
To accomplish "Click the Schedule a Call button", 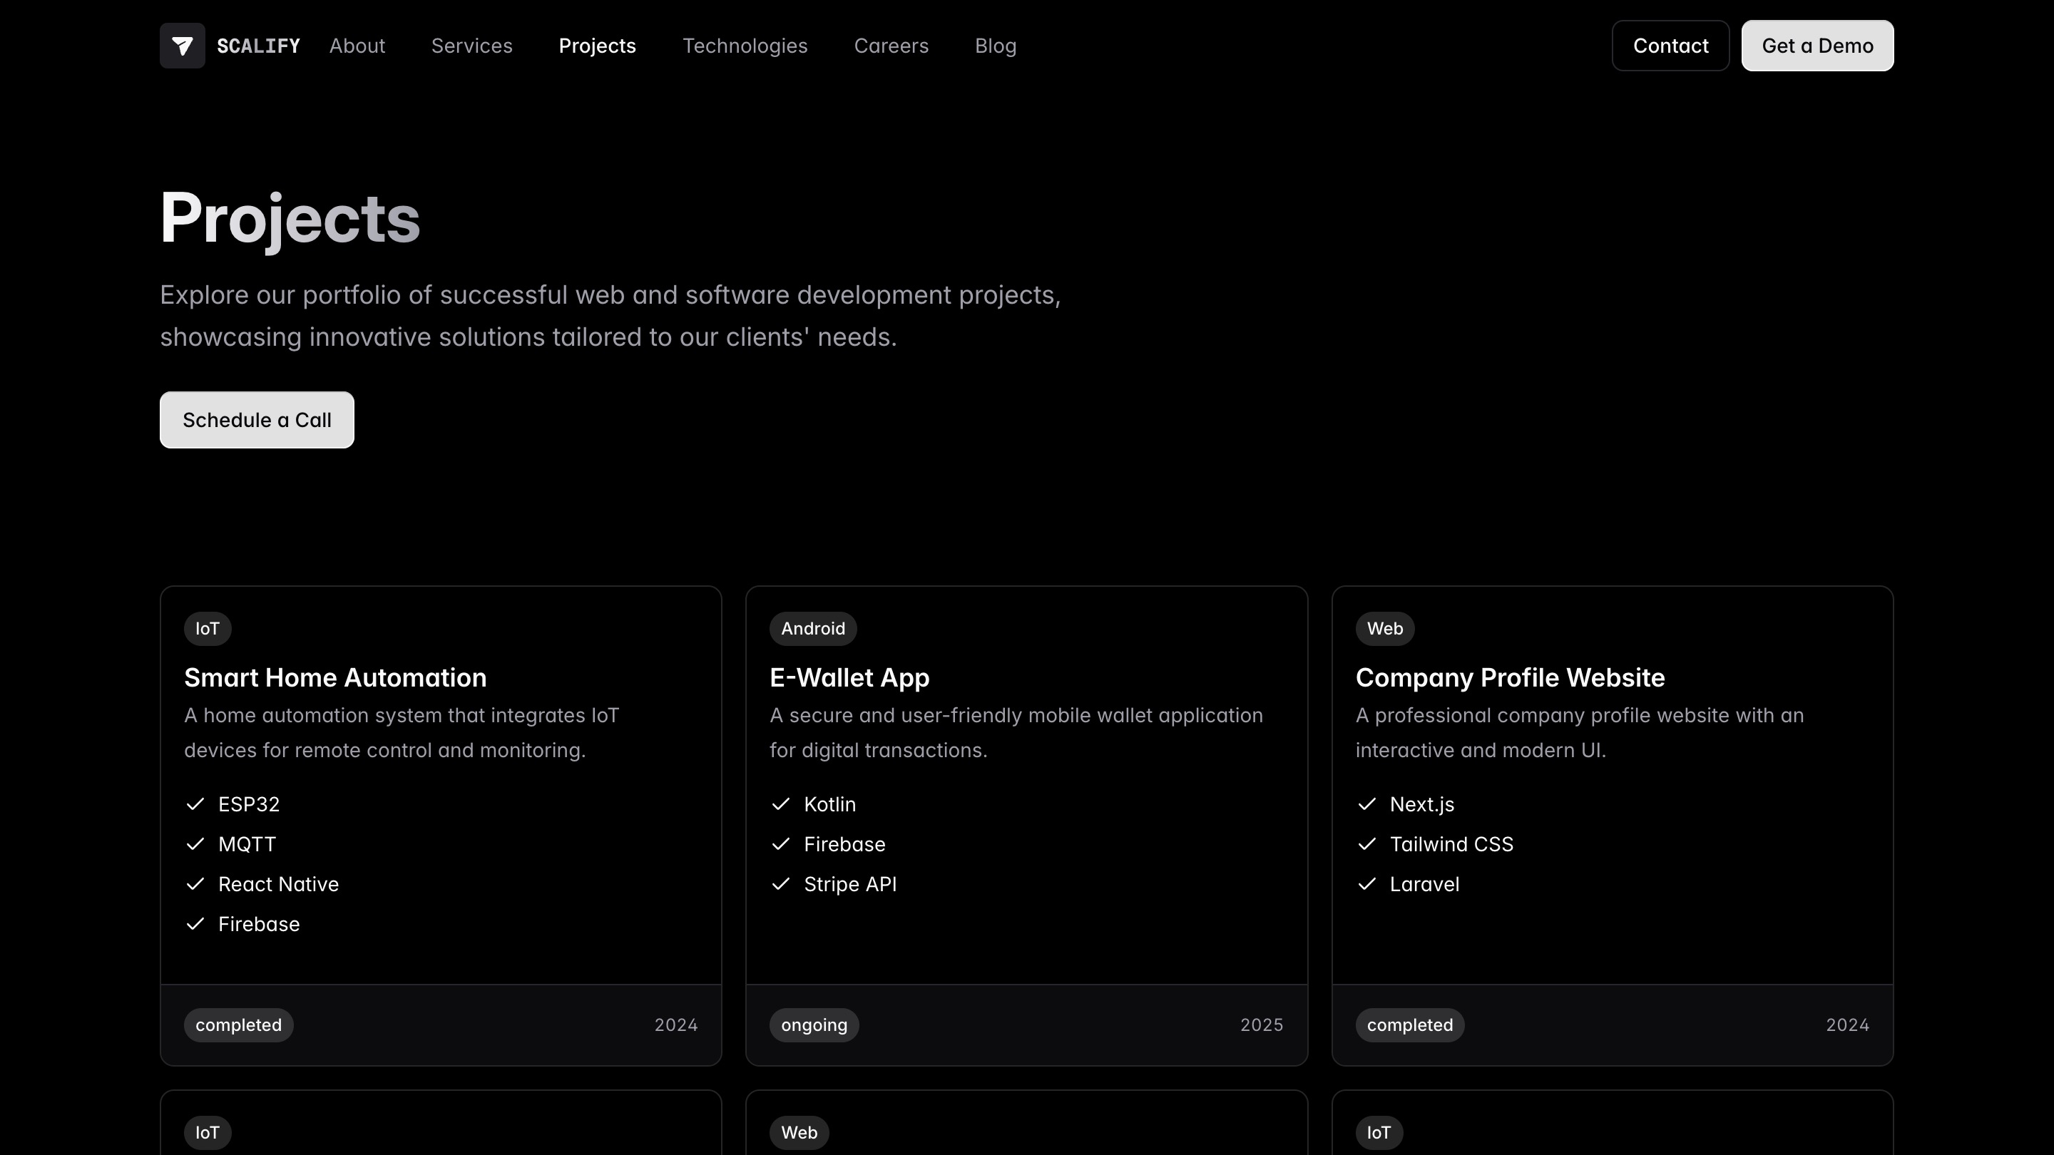I will click(257, 420).
